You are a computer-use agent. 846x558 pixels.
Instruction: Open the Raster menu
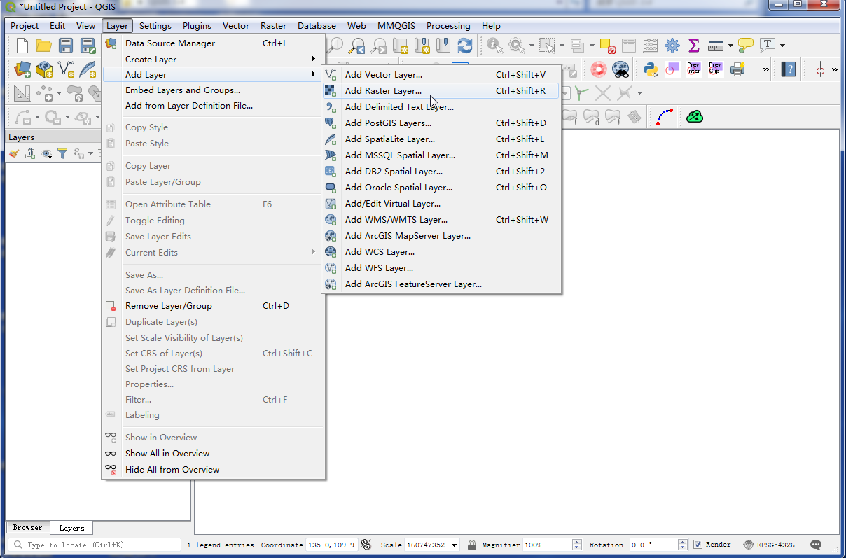pyautogui.click(x=273, y=25)
